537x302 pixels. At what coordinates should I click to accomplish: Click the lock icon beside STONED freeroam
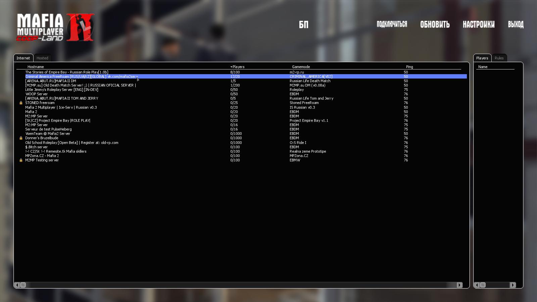coord(21,103)
